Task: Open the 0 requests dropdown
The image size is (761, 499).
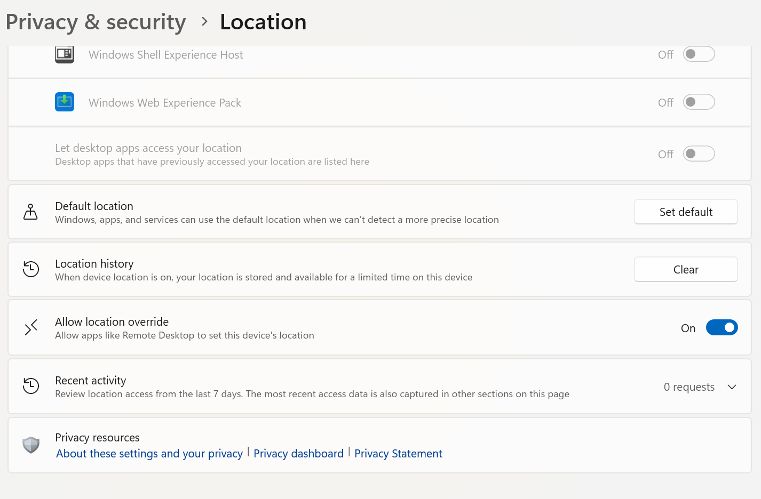Action: (688, 387)
